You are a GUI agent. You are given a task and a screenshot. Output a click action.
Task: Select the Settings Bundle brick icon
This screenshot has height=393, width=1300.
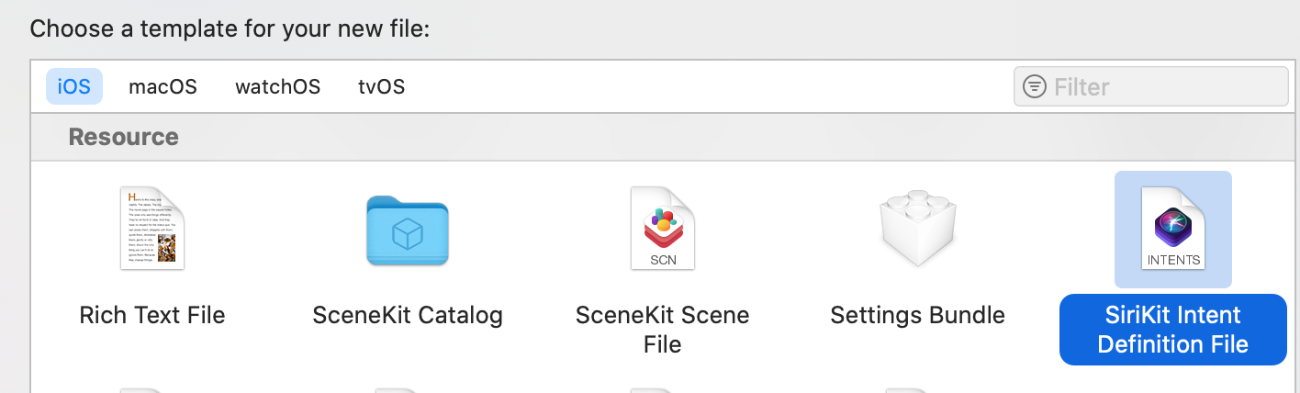click(918, 229)
